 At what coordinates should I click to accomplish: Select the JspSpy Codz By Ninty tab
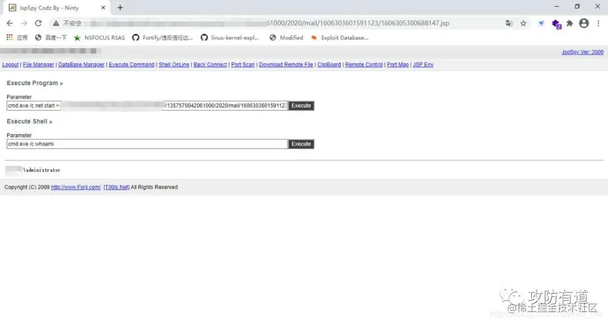coord(57,8)
